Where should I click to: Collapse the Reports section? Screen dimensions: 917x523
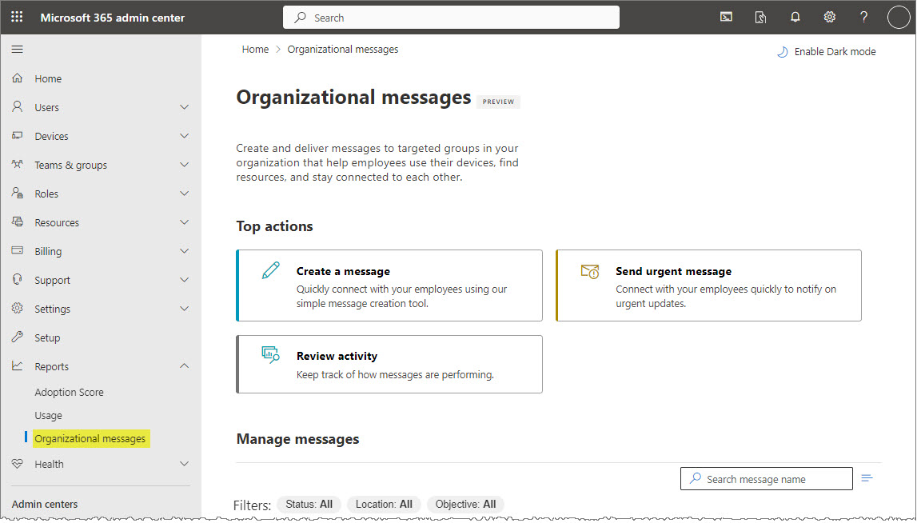click(184, 365)
